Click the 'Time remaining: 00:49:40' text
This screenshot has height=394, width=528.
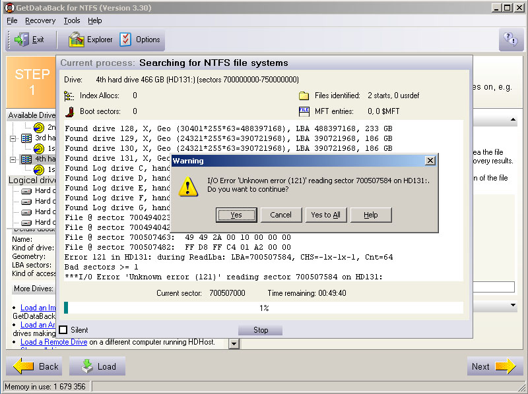(x=307, y=293)
